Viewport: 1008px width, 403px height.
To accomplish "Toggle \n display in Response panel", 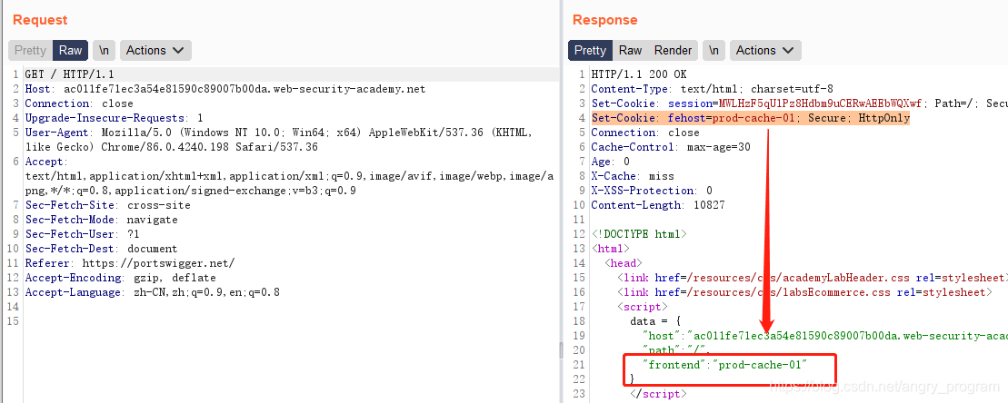I will (714, 50).
